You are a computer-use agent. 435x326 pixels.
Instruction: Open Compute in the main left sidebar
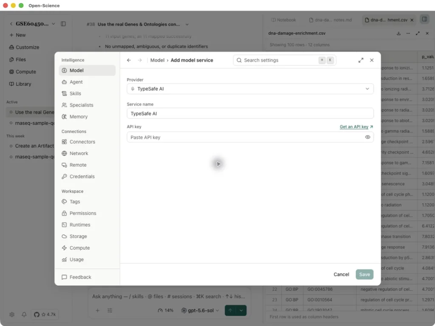23,71
